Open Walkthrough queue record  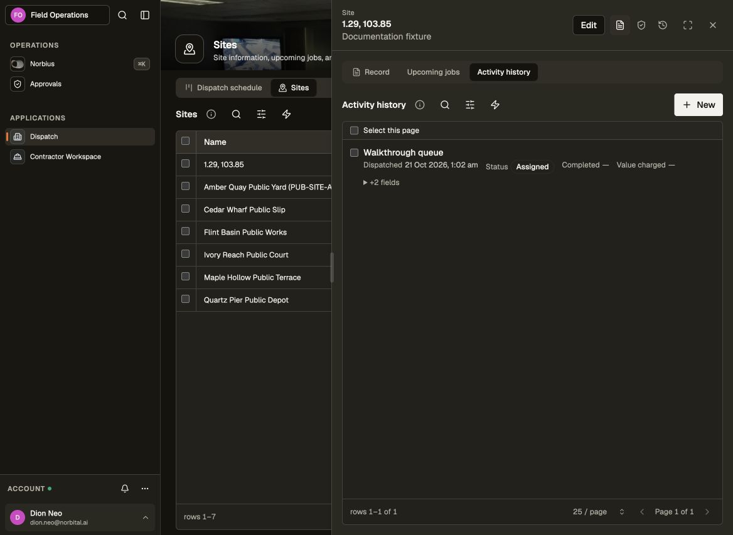[x=403, y=153]
